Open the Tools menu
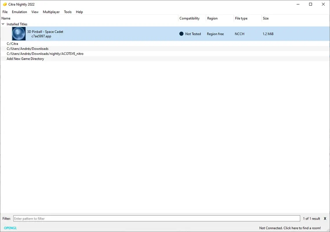 click(x=68, y=12)
